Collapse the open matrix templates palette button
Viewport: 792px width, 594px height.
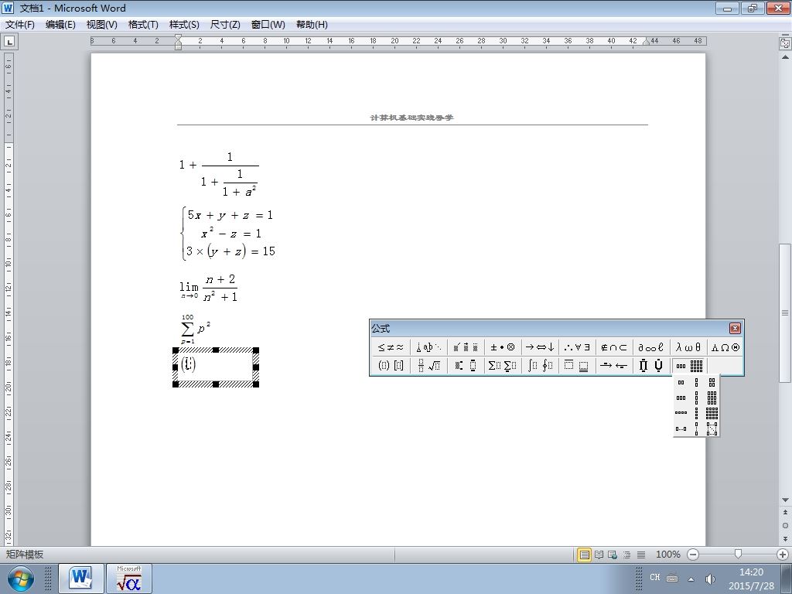coord(688,366)
